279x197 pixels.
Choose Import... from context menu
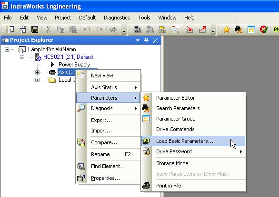pos(108,131)
